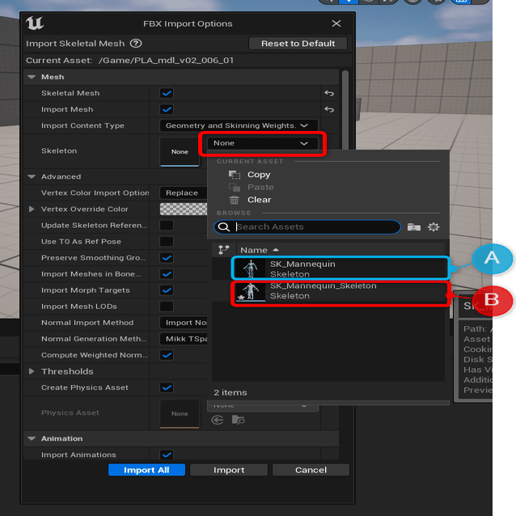This screenshot has height=516, width=516.
Task: Enable Update Skeleton Reference Pose checkbox
Action: [167, 226]
